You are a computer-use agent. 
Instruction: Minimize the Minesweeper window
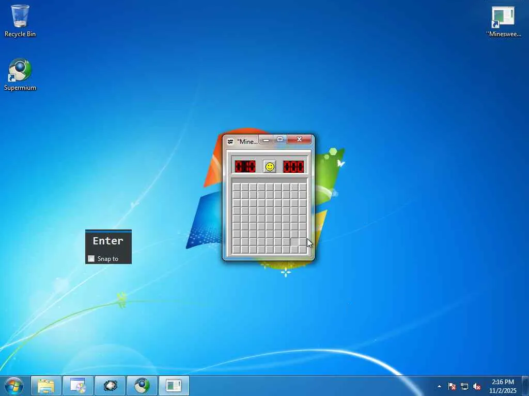coord(266,139)
